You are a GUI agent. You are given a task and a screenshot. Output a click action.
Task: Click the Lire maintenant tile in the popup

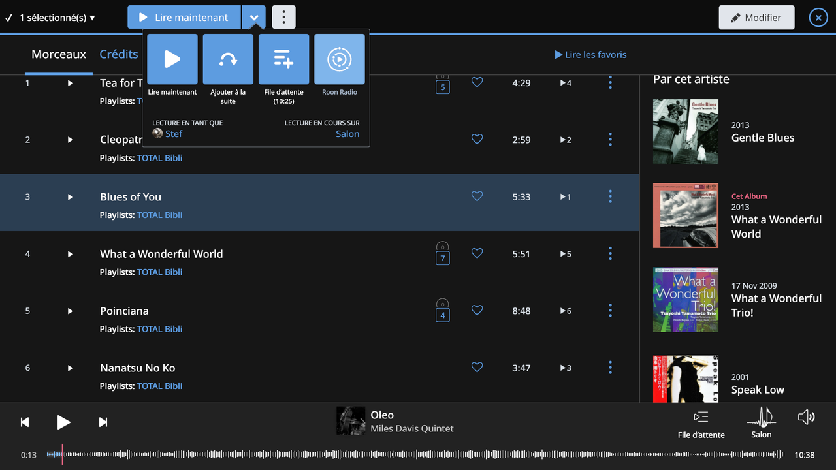(172, 59)
